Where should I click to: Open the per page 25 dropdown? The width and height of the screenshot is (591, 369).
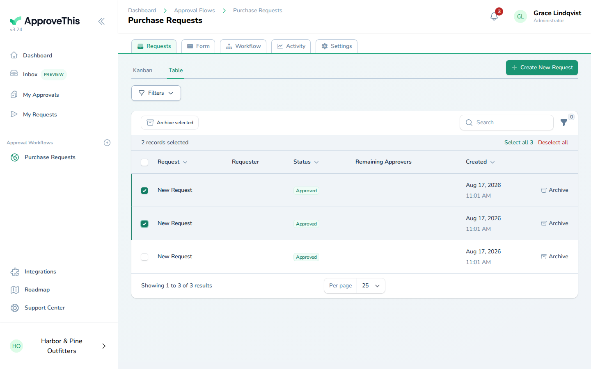tap(371, 286)
